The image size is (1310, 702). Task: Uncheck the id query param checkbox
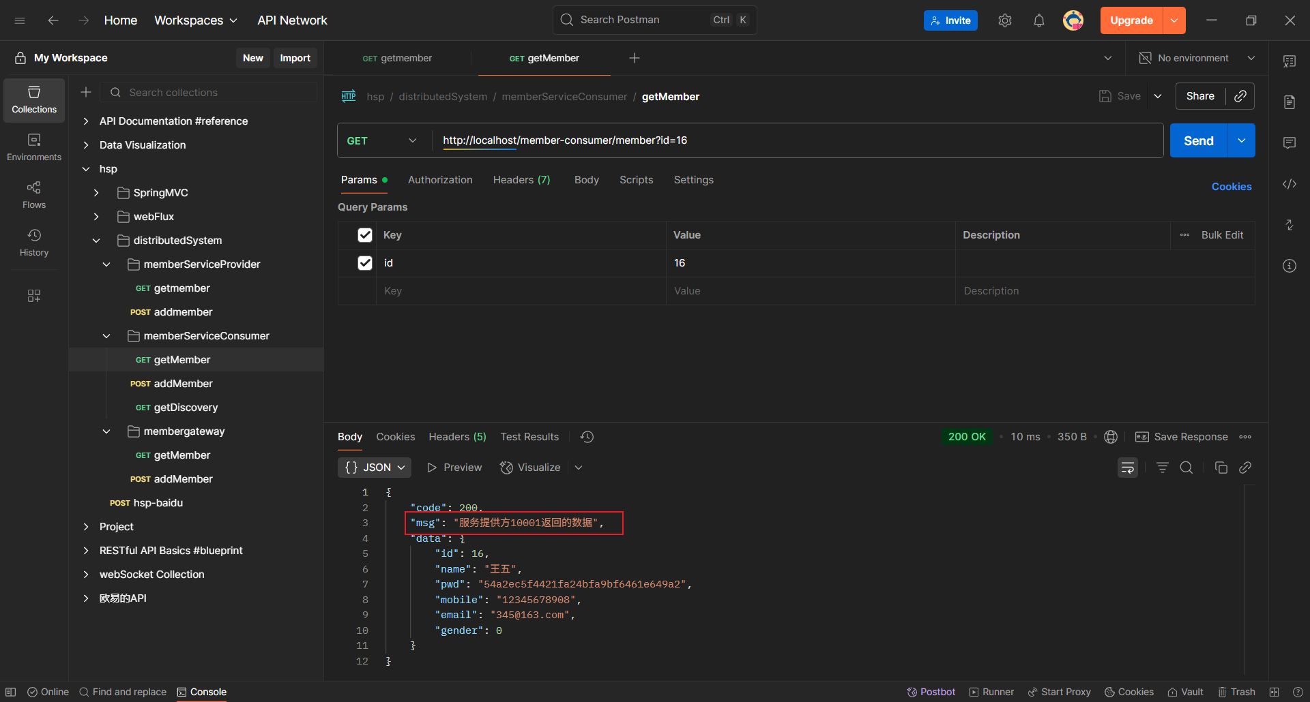click(365, 263)
